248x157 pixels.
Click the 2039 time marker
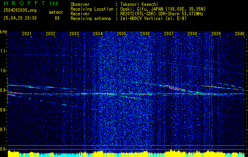pyautogui.click(x=216, y=33)
